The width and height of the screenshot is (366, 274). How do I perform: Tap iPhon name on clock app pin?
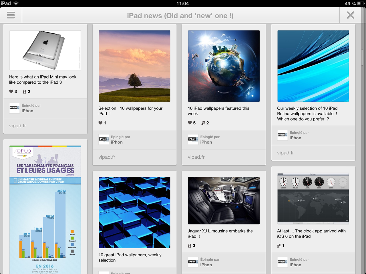pos(295,265)
